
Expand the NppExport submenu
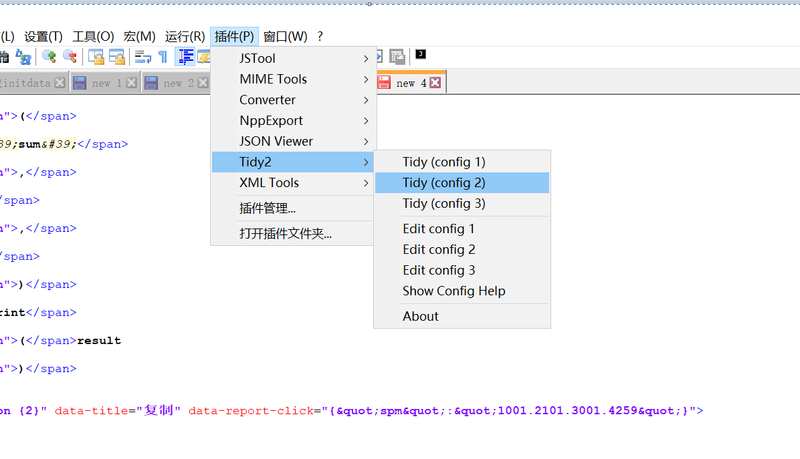tap(270, 120)
